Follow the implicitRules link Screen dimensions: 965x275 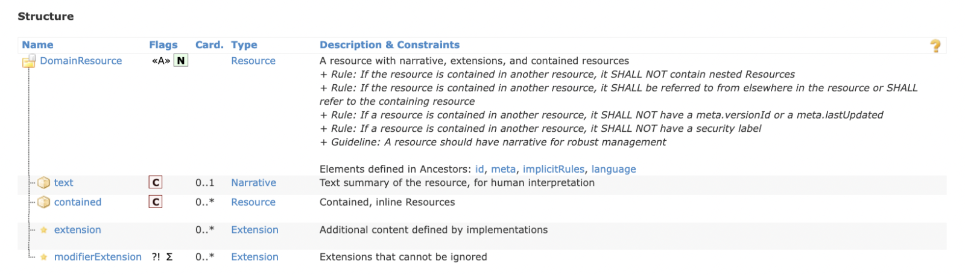pyautogui.click(x=553, y=169)
